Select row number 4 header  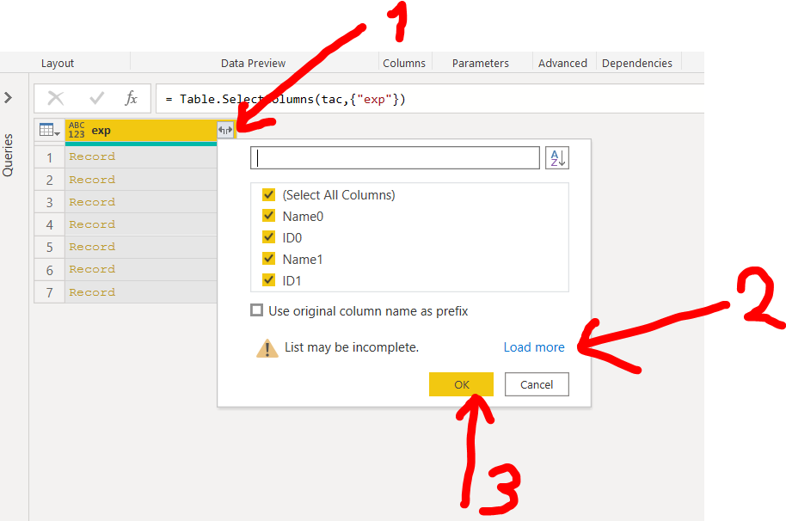tap(50, 224)
